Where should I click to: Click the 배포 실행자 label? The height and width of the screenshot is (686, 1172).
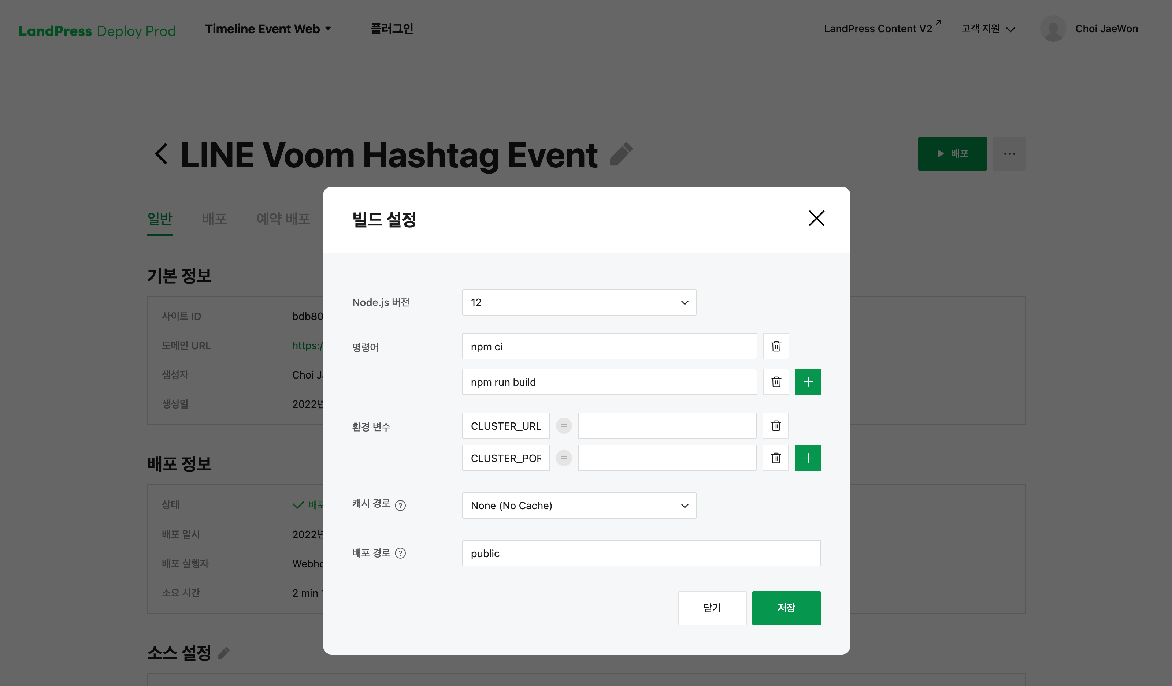(185, 564)
